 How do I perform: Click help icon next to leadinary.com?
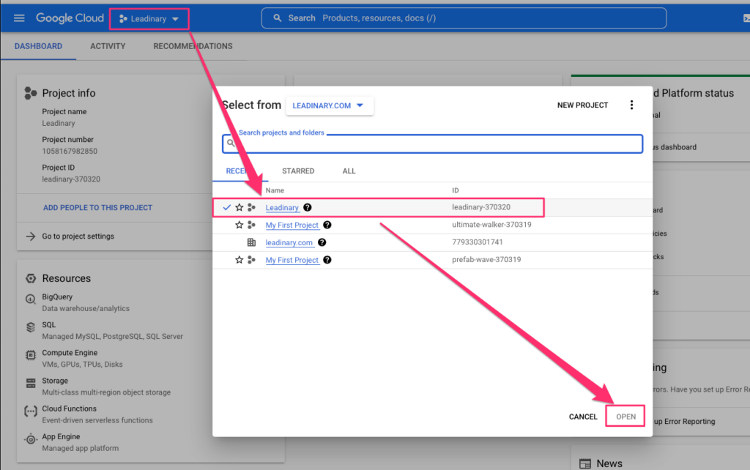tap(322, 242)
